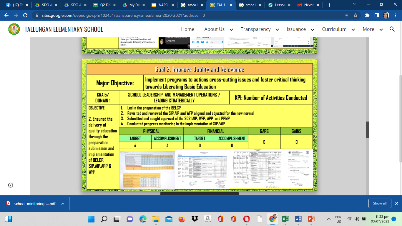Switch to Word on the taskbar
Viewport: 402px width, 226px height.
[298, 219]
